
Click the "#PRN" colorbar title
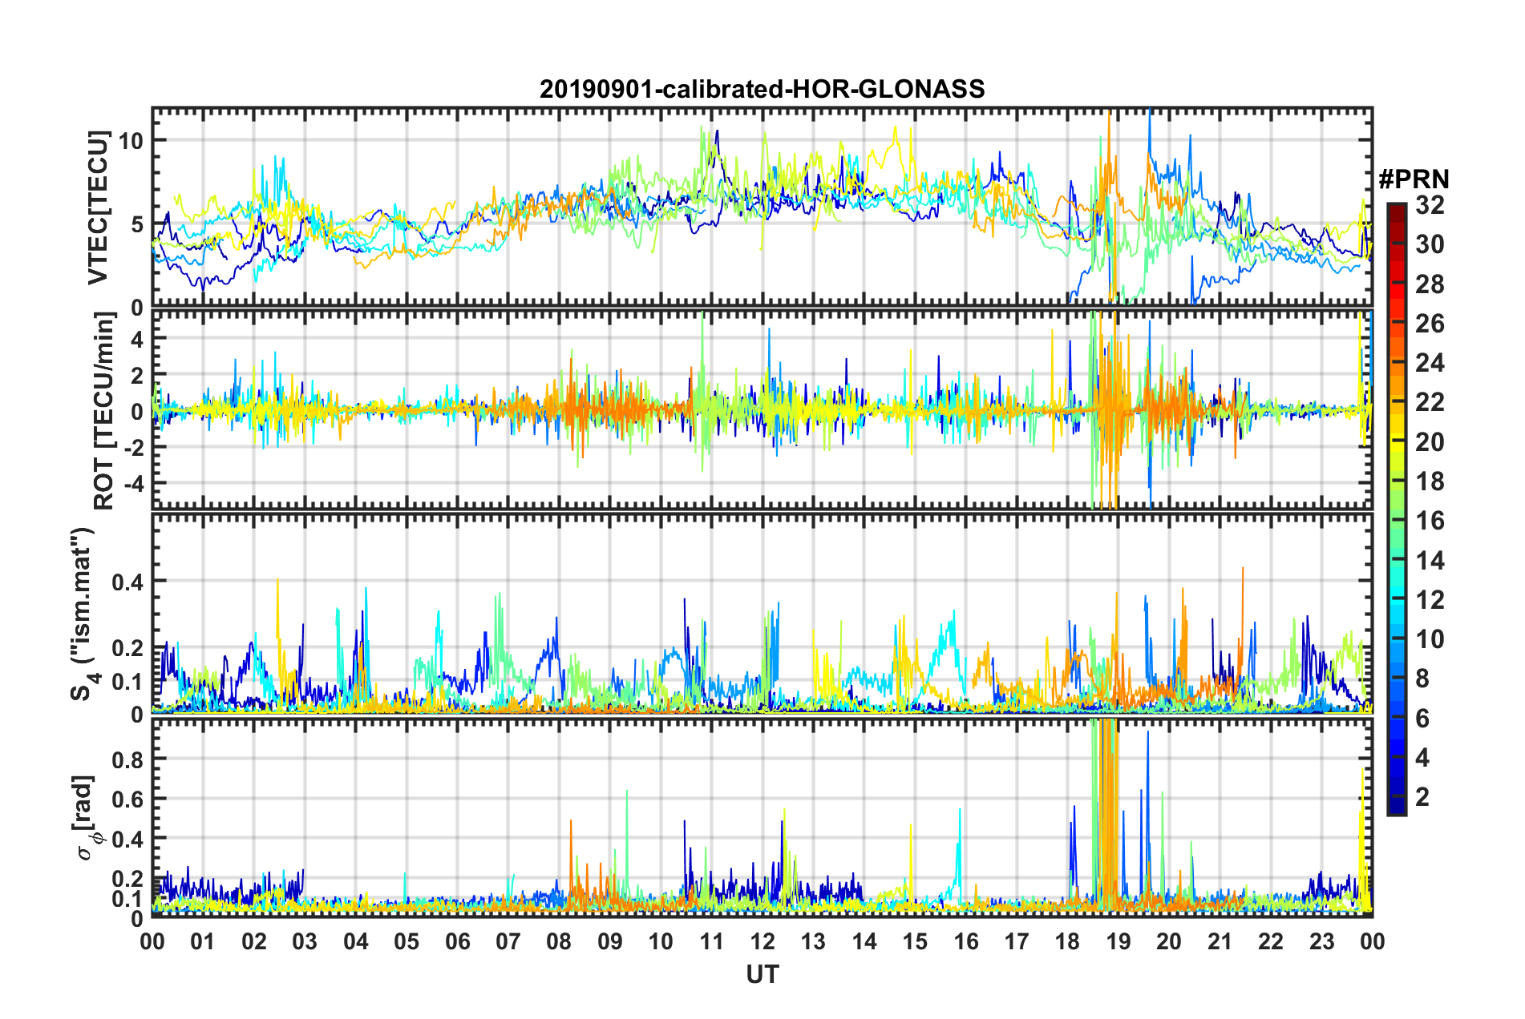(x=1414, y=179)
